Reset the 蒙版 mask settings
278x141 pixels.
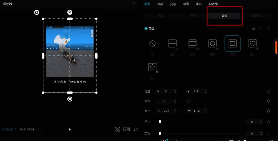click(260, 29)
